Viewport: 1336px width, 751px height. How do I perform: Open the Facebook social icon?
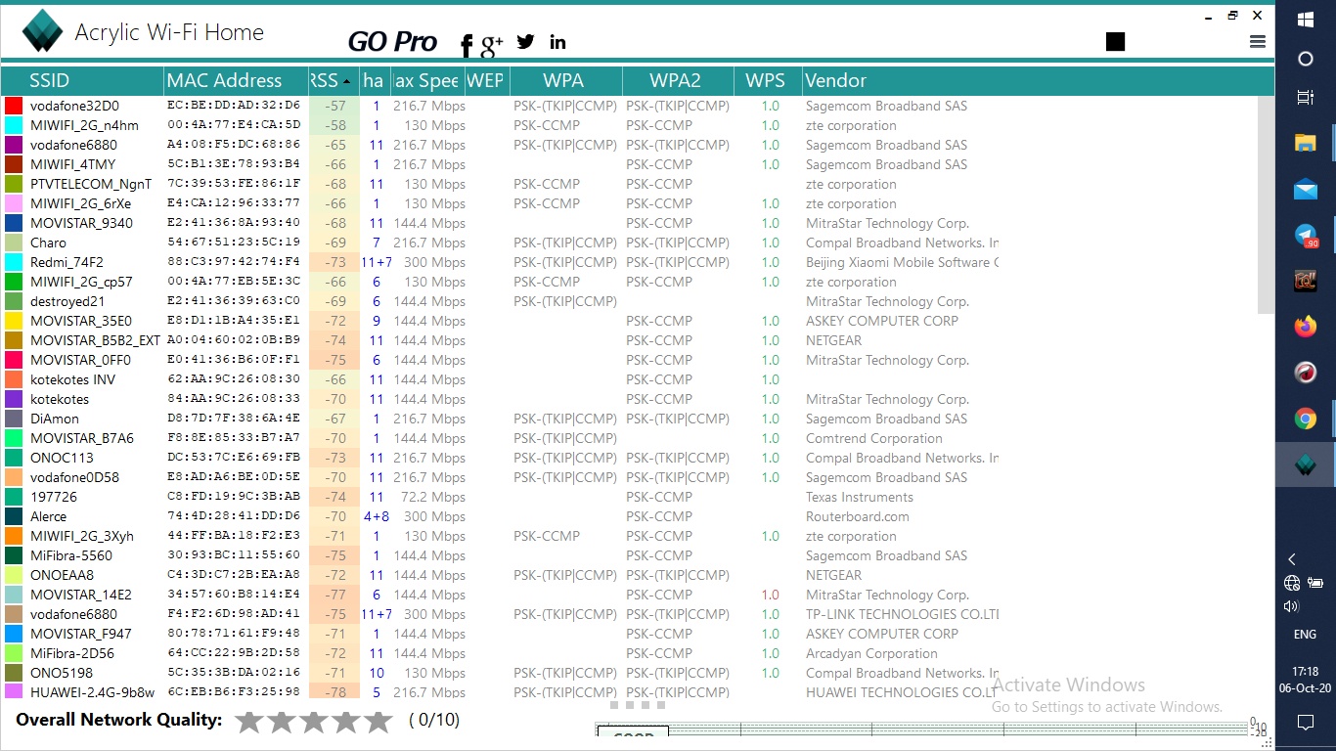pyautogui.click(x=467, y=44)
